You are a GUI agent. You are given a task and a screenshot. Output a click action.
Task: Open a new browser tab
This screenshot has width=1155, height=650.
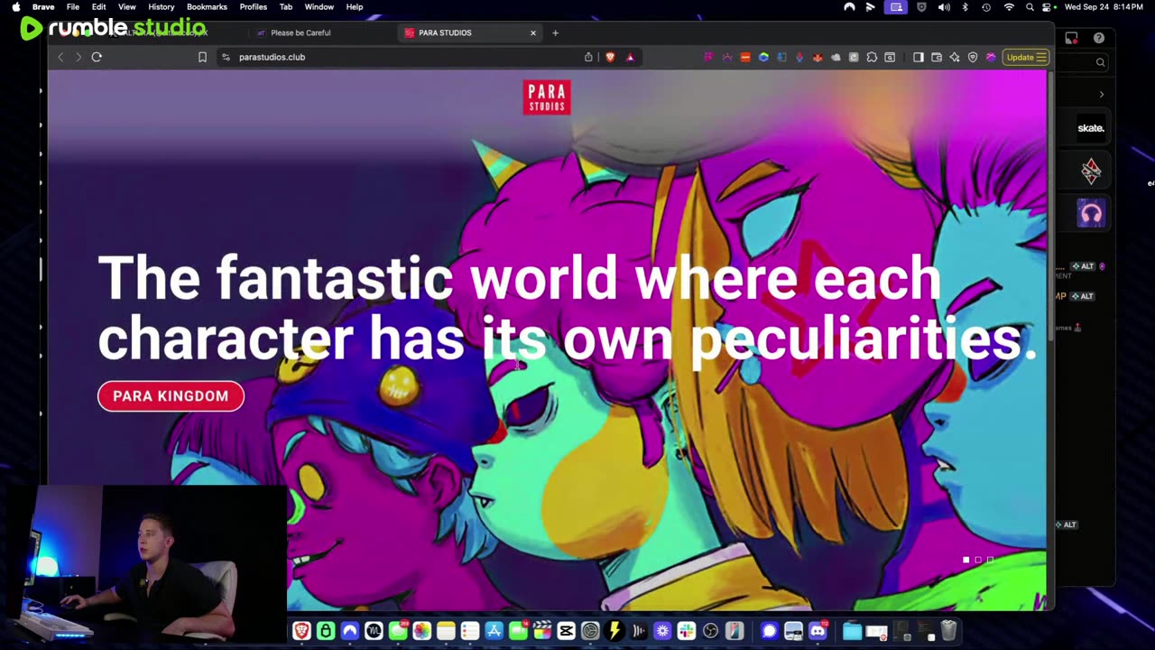click(555, 32)
